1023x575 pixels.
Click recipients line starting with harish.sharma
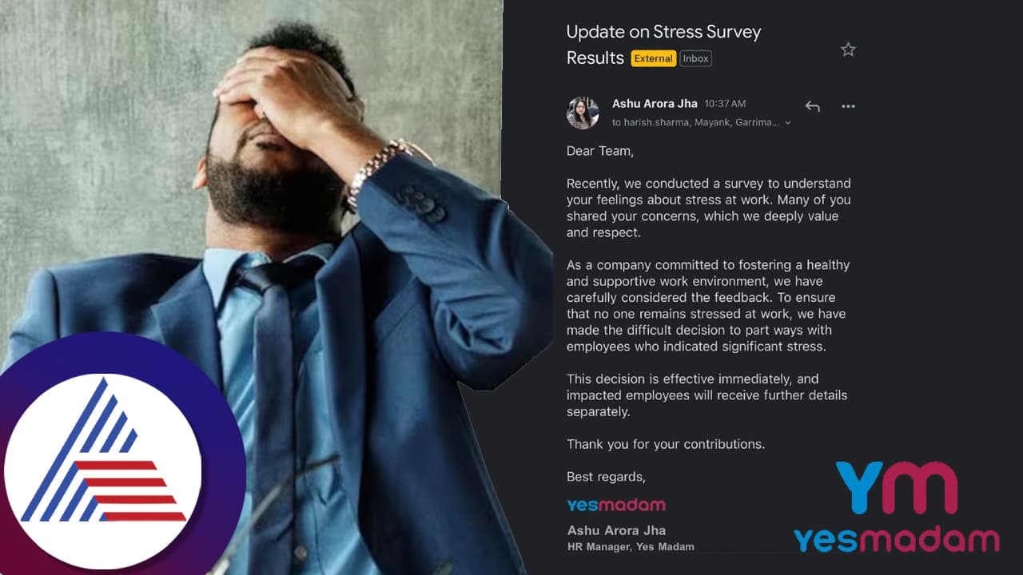pyautogui.click(x=695, y=123)
